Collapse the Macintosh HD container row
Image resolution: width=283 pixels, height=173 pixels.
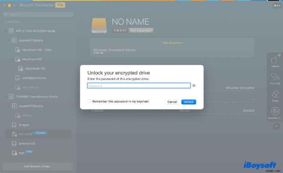tap(12, 59)
